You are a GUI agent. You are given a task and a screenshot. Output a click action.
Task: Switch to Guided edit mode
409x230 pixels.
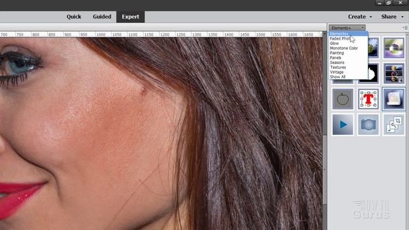click(x=102, y=17)
